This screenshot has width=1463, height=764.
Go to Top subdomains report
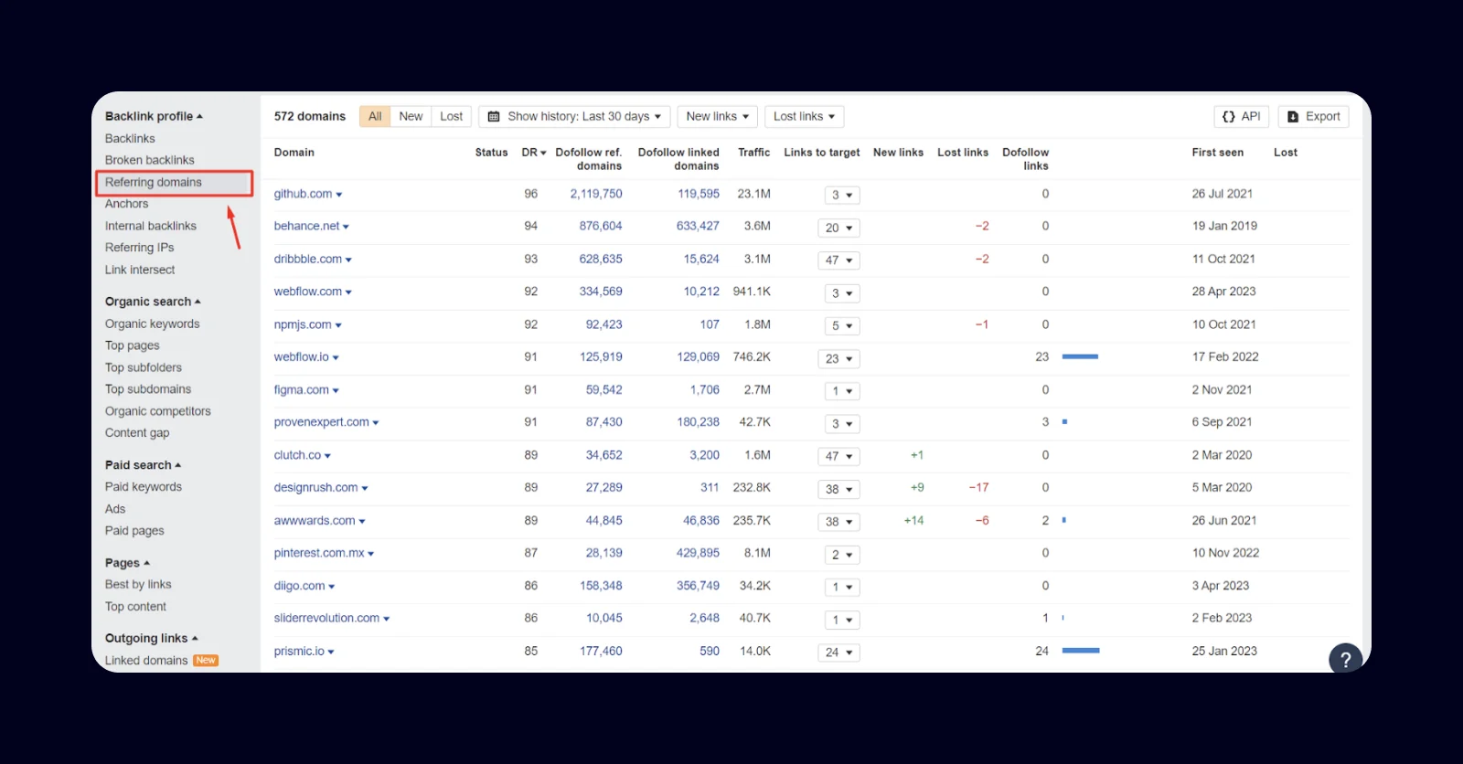(x=148, y=389)
